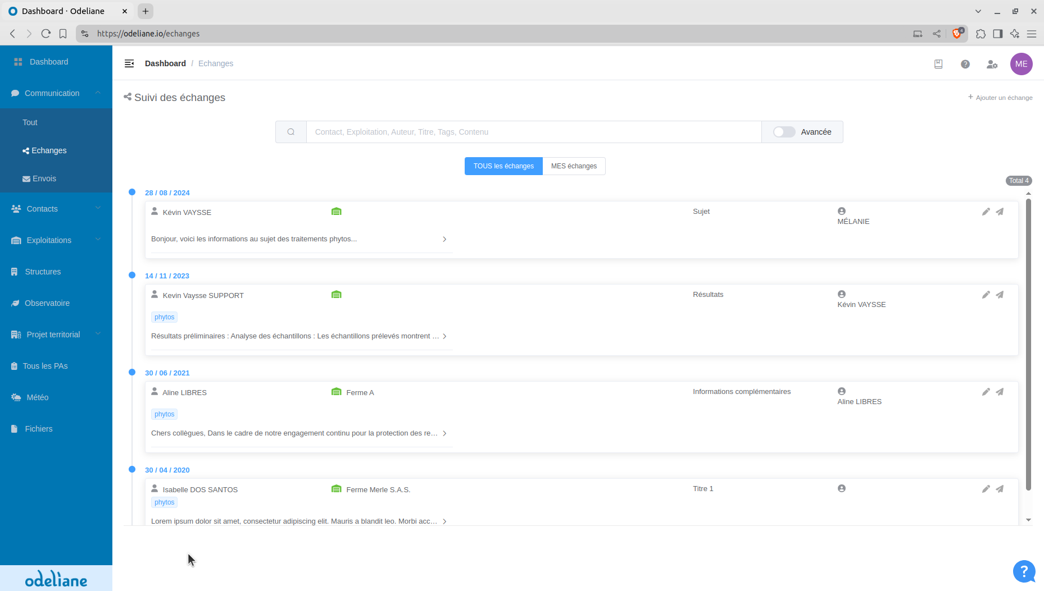Open the ME user avatar
This screenshot has width=1044, height=591.
[1021, 64]
